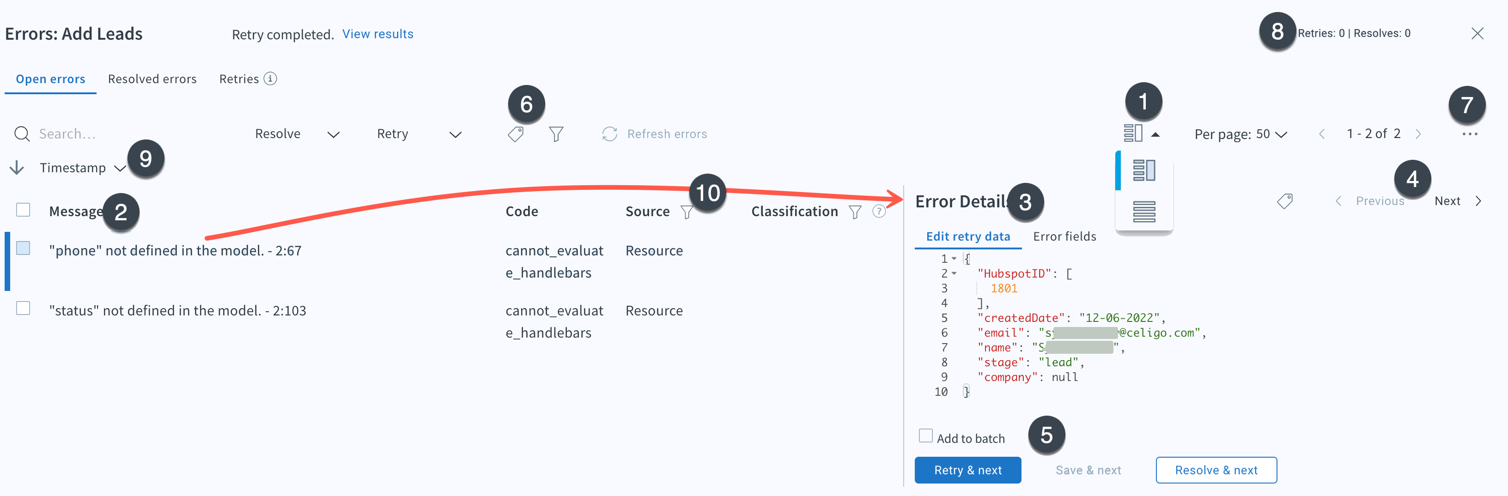Image resolution: width=1508 pixels, height=496 pixels.
Task: Click inside the JSON retry data editor
Action: point(1200,325)
